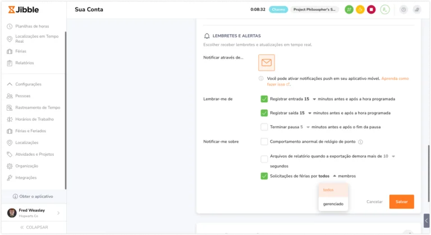Open Fred Weasley's profile menu in sidebar
The height and width of the screenshot is (235, 431).
[34, 213]
